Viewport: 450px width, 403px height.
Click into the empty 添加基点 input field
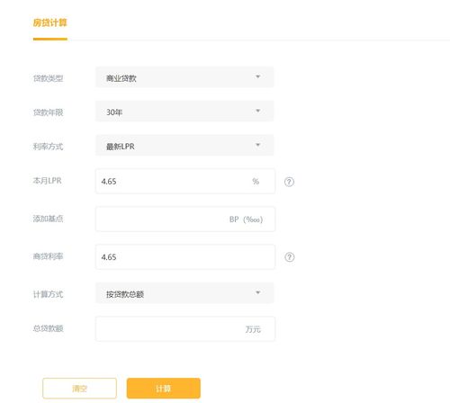point(185,219)
